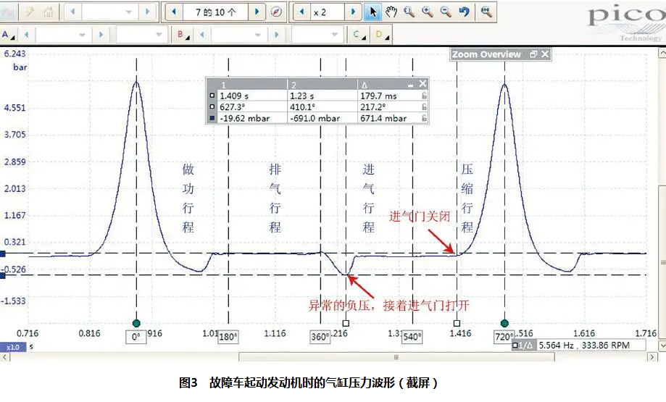The image size is (666, 402).
Task: Select the window zoom magnifier tool
Action: [409, 12]
